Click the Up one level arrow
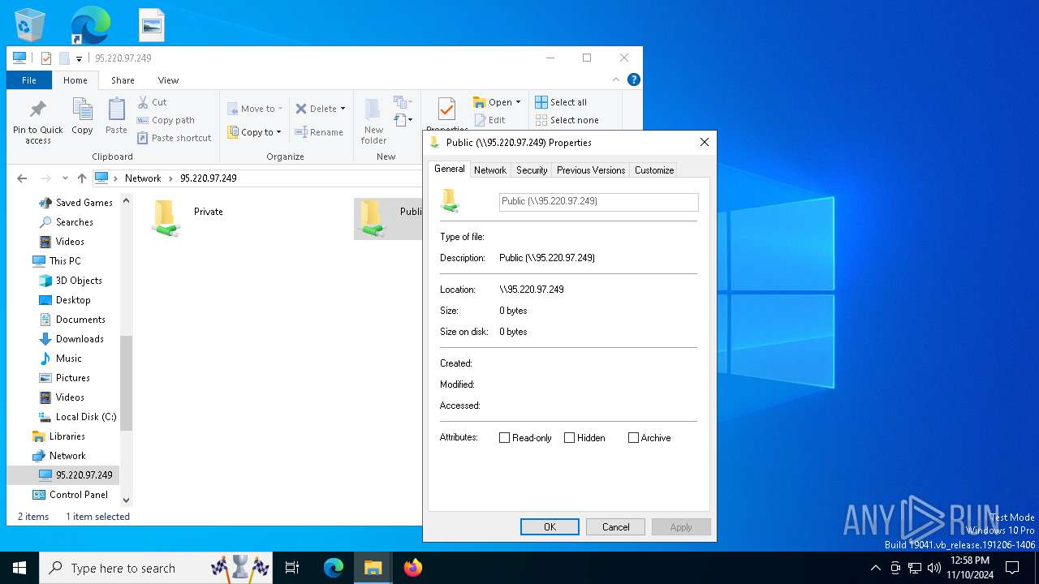The image size is (1039, 584). 81,178
